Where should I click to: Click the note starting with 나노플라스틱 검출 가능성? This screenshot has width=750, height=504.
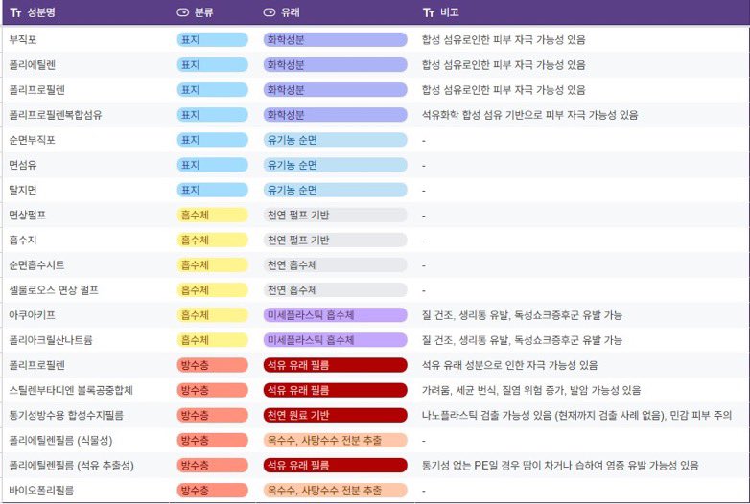click(576, 415)
